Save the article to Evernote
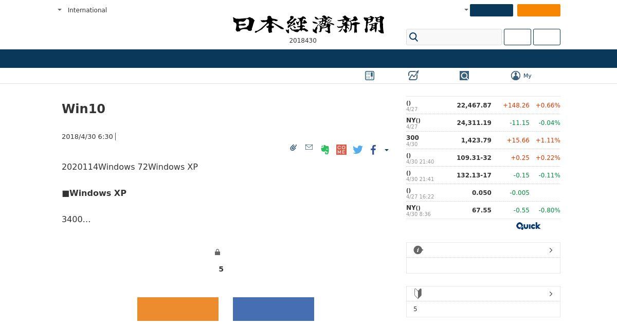617x324 pixels. click(325, 150)
